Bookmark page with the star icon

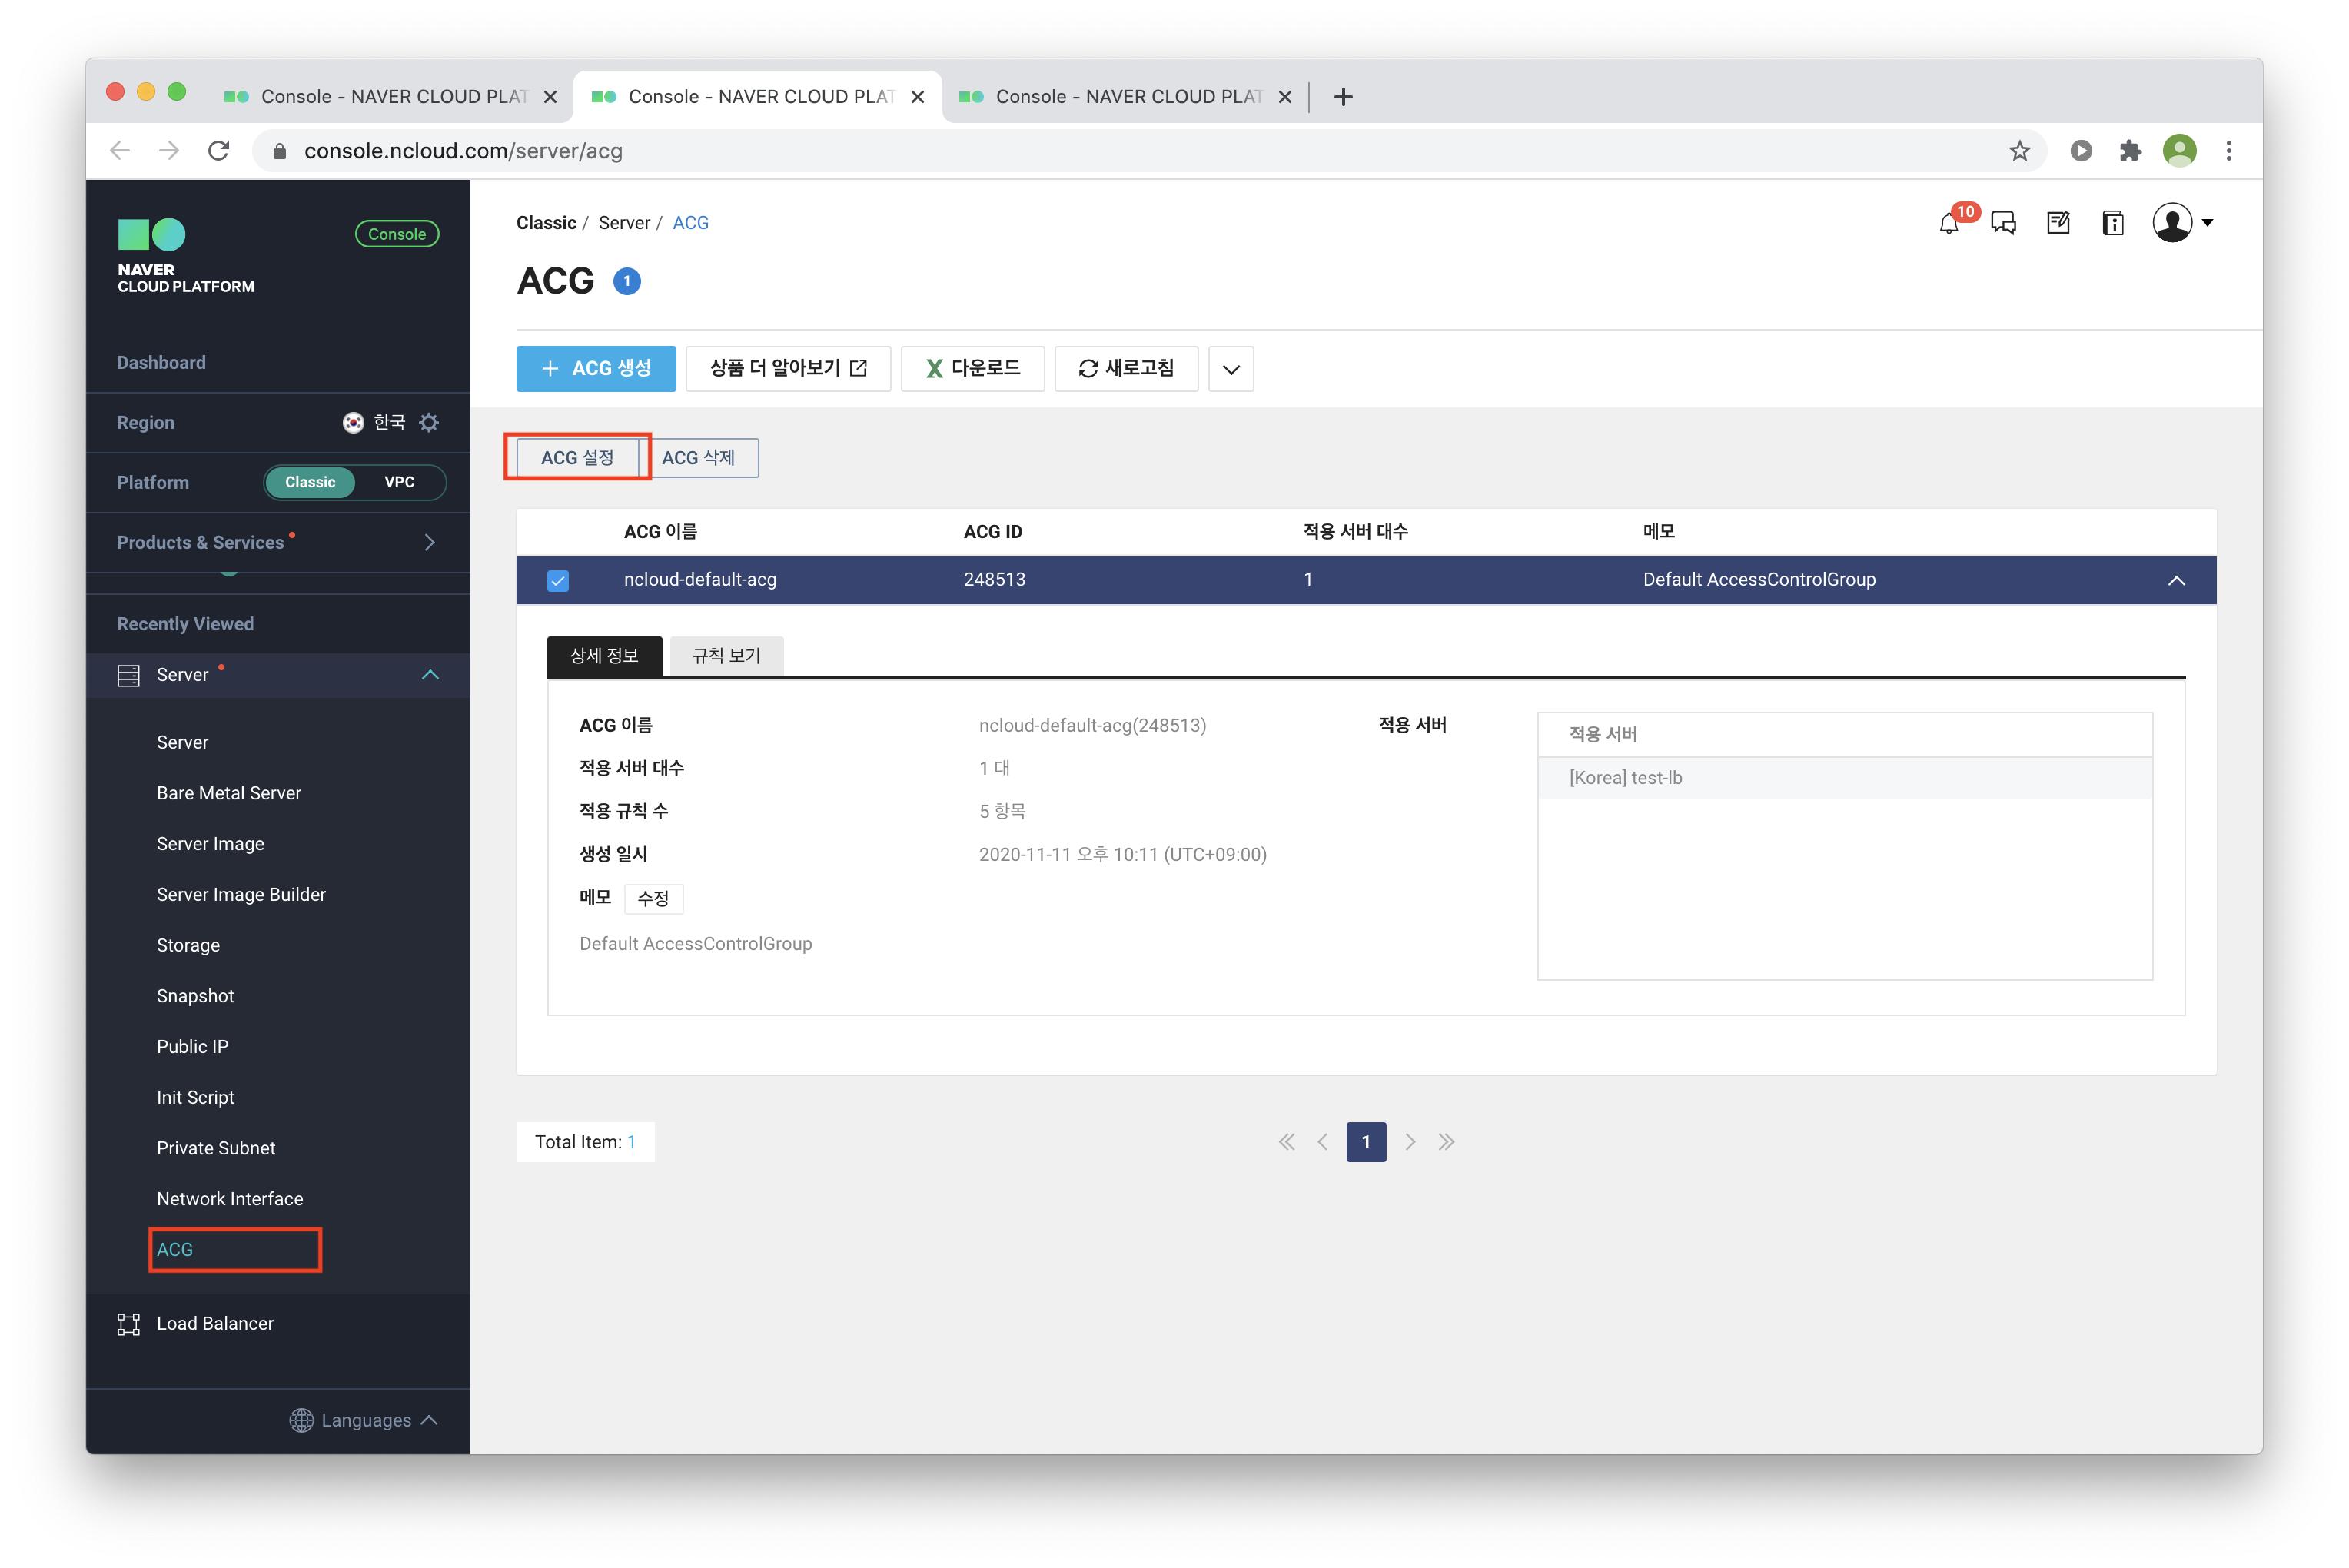tap(2019, 151)
